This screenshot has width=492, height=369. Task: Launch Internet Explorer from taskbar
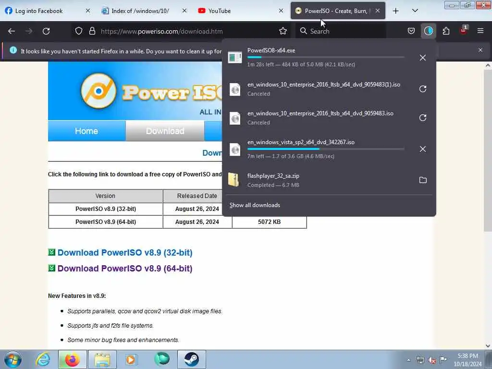43,359
